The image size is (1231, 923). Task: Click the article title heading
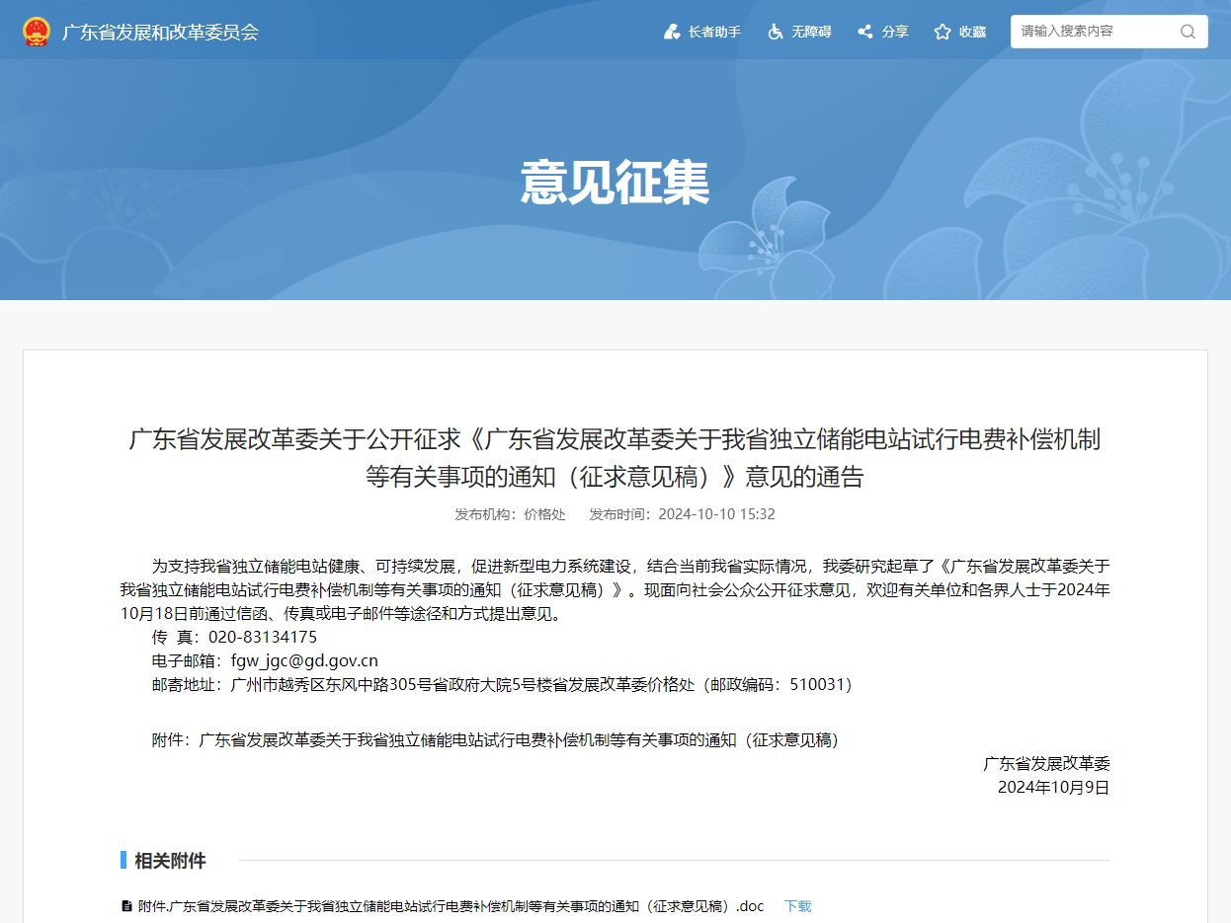[x=615, y=458]
